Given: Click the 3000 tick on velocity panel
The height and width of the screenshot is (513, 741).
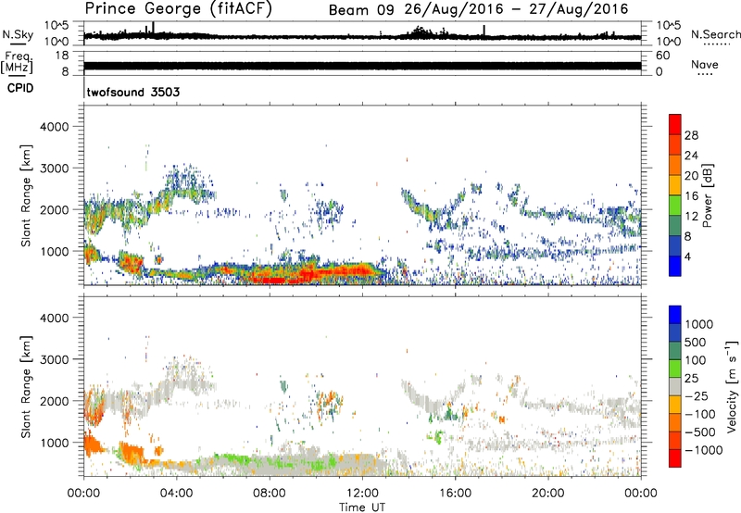Looking at the screenshot, I should pos(54,359).
